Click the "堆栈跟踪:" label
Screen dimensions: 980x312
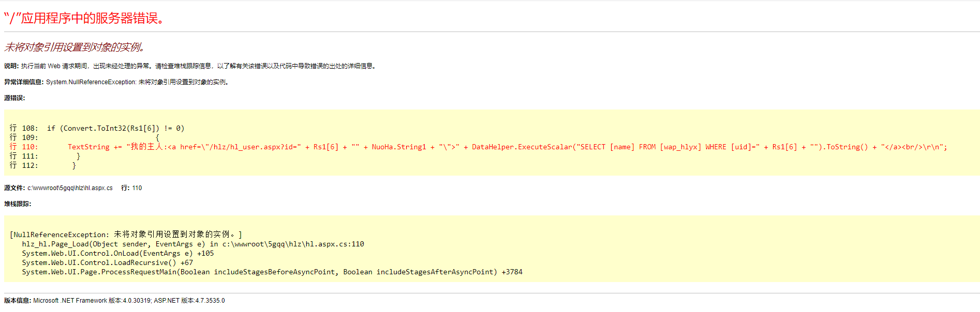pyautogui.click(x=18, y=204)
